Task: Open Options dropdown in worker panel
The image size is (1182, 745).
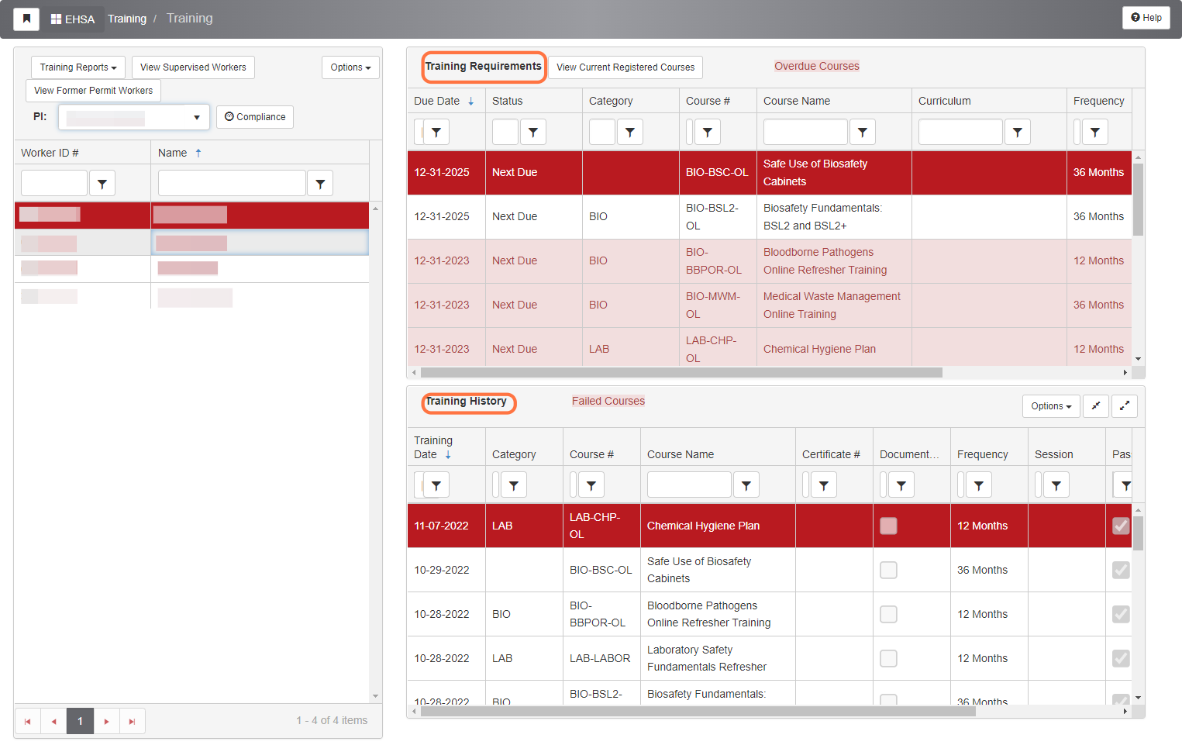Action: pos(350,67)
